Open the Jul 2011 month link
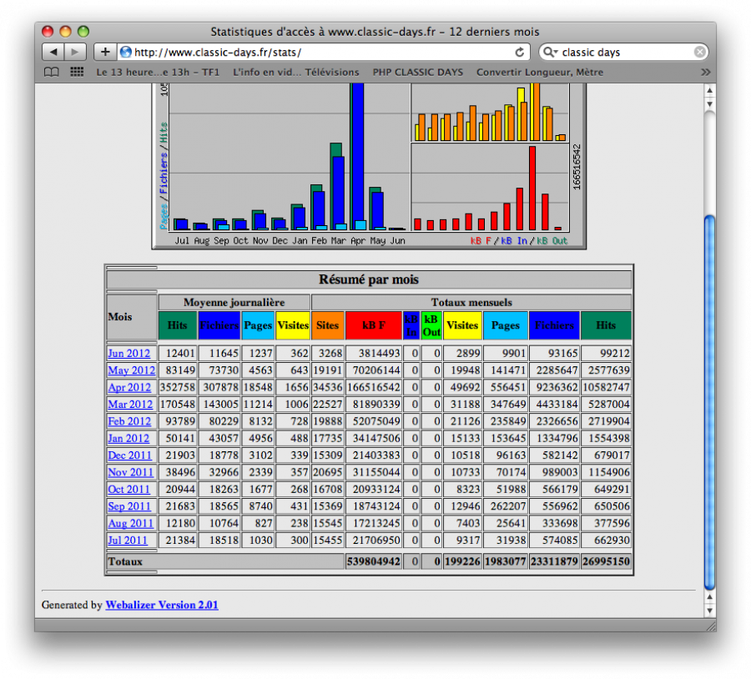Viewport: 751px width, 679px height. (x=128, y=541)
